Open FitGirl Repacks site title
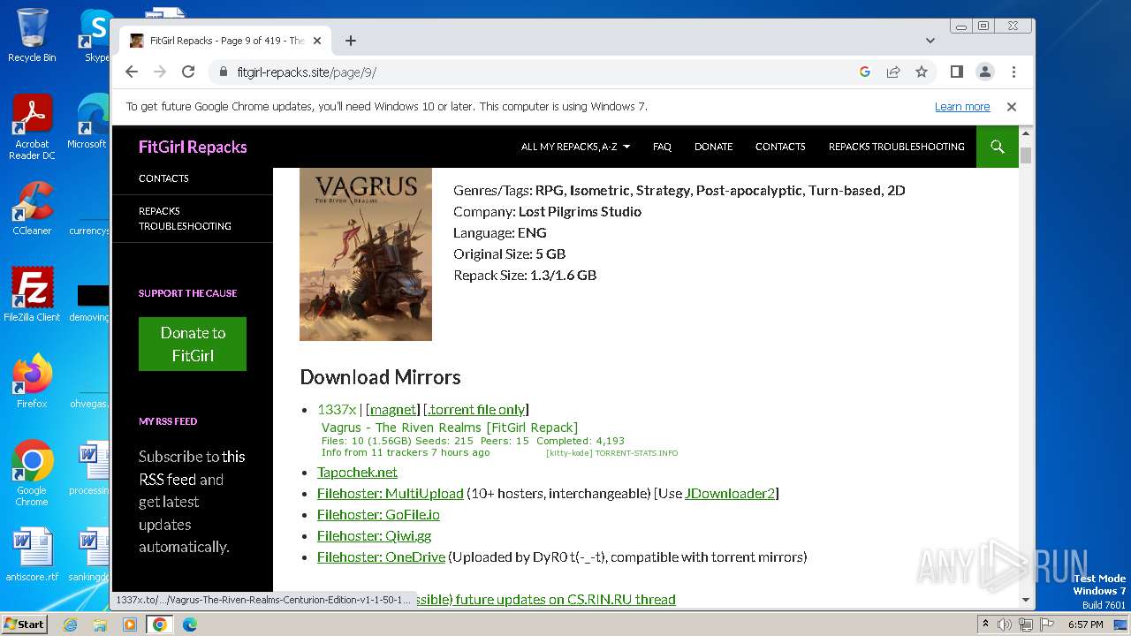The image size is (1131, 636). point(193,148)
